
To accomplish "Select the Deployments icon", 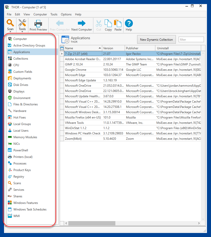I will 10,78.
